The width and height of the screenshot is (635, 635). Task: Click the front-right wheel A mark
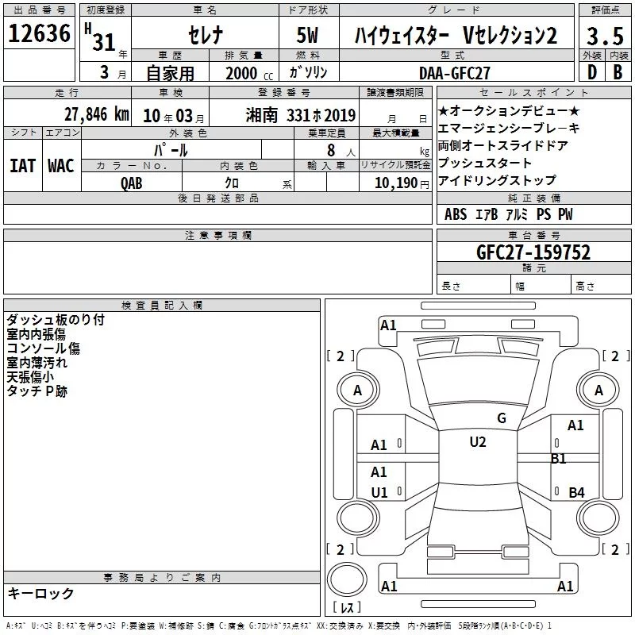pyautogui.click(x=598, y=391)
